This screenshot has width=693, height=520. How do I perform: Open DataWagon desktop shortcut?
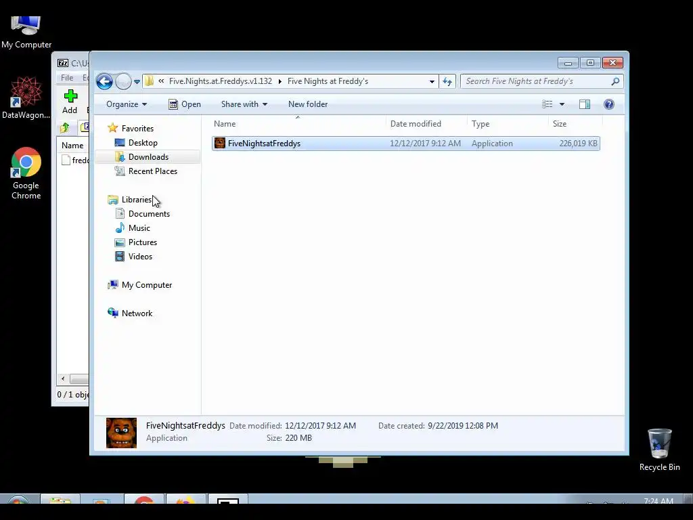26,97
